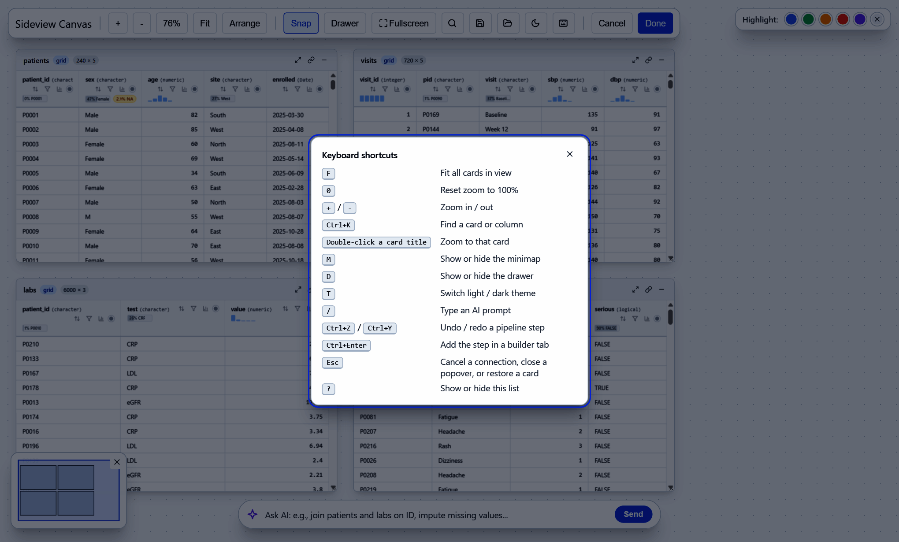Collapse the visits card with minus icon
This screenshot has width=899, height=542.
coord(661,60)
